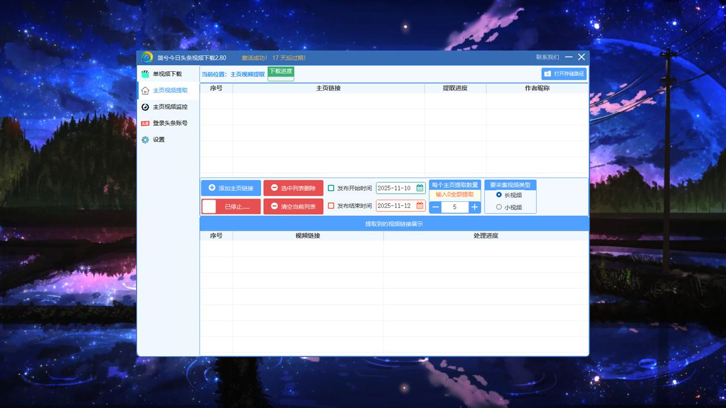726x408 pixels.
Task: Decrease extraction count with minus button
Action: click(436, 207)
